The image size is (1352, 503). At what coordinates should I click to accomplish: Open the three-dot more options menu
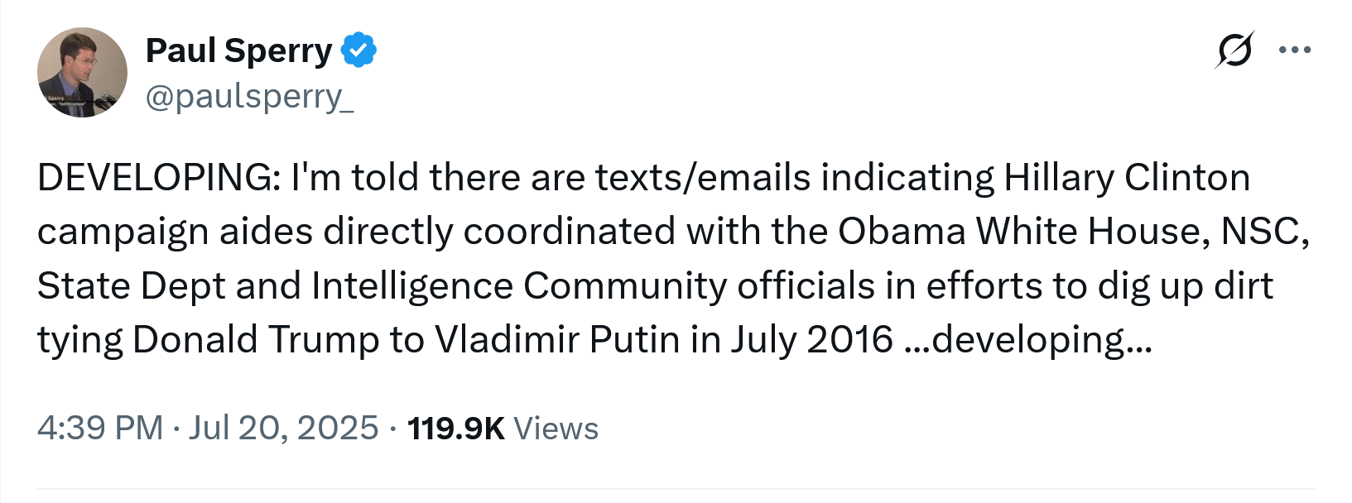pos(1294,50)
